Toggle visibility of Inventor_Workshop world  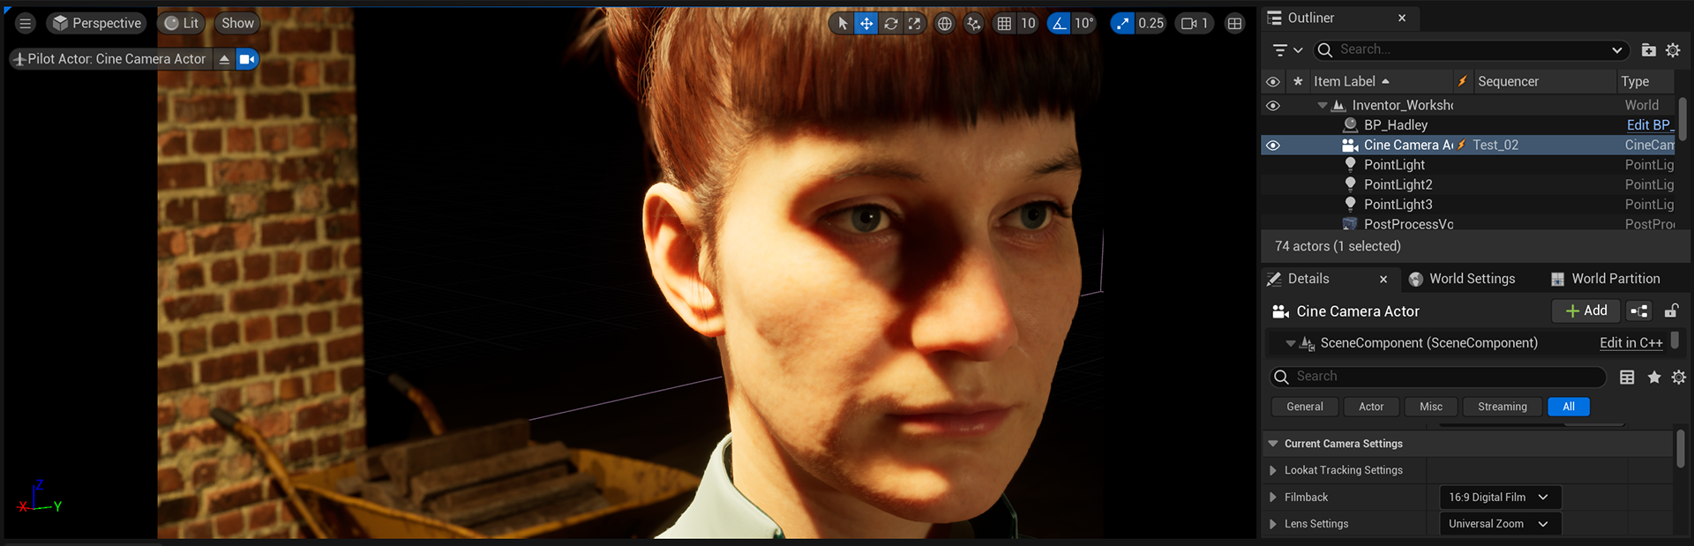pyautogui.click(x=1272, y=105)
